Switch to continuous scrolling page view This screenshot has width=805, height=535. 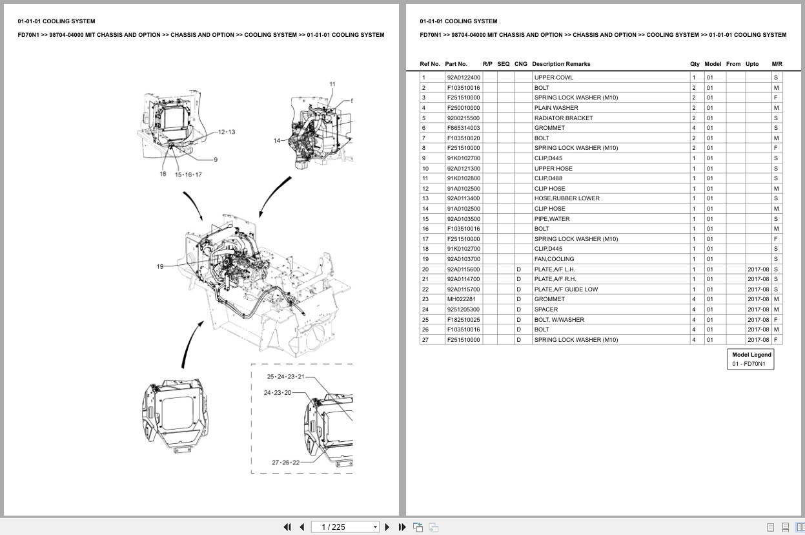786,527
